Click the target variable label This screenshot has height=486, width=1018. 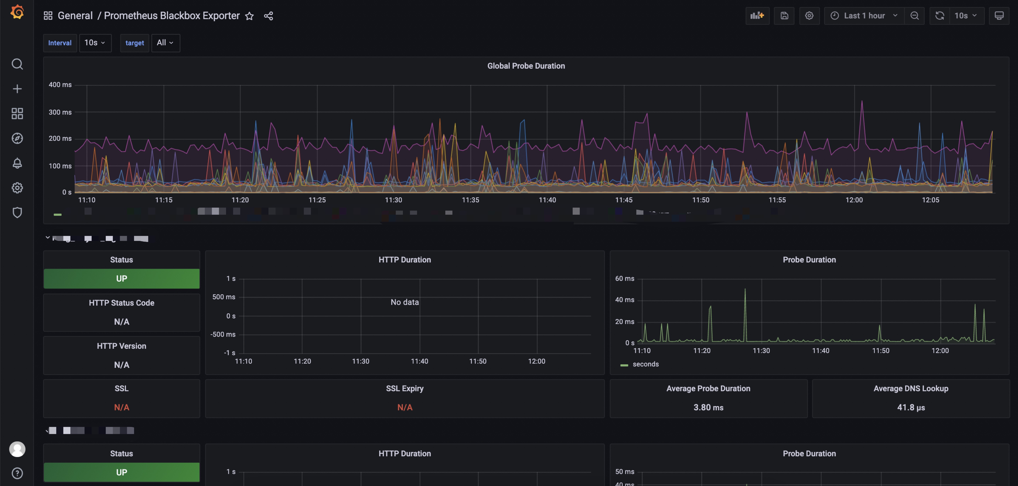pyautogui.click(x=134, y=43)
